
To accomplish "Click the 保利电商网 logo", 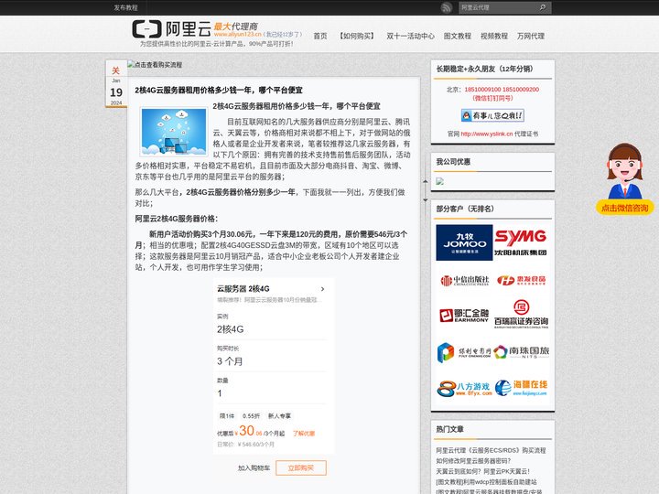I will point(464,352).
